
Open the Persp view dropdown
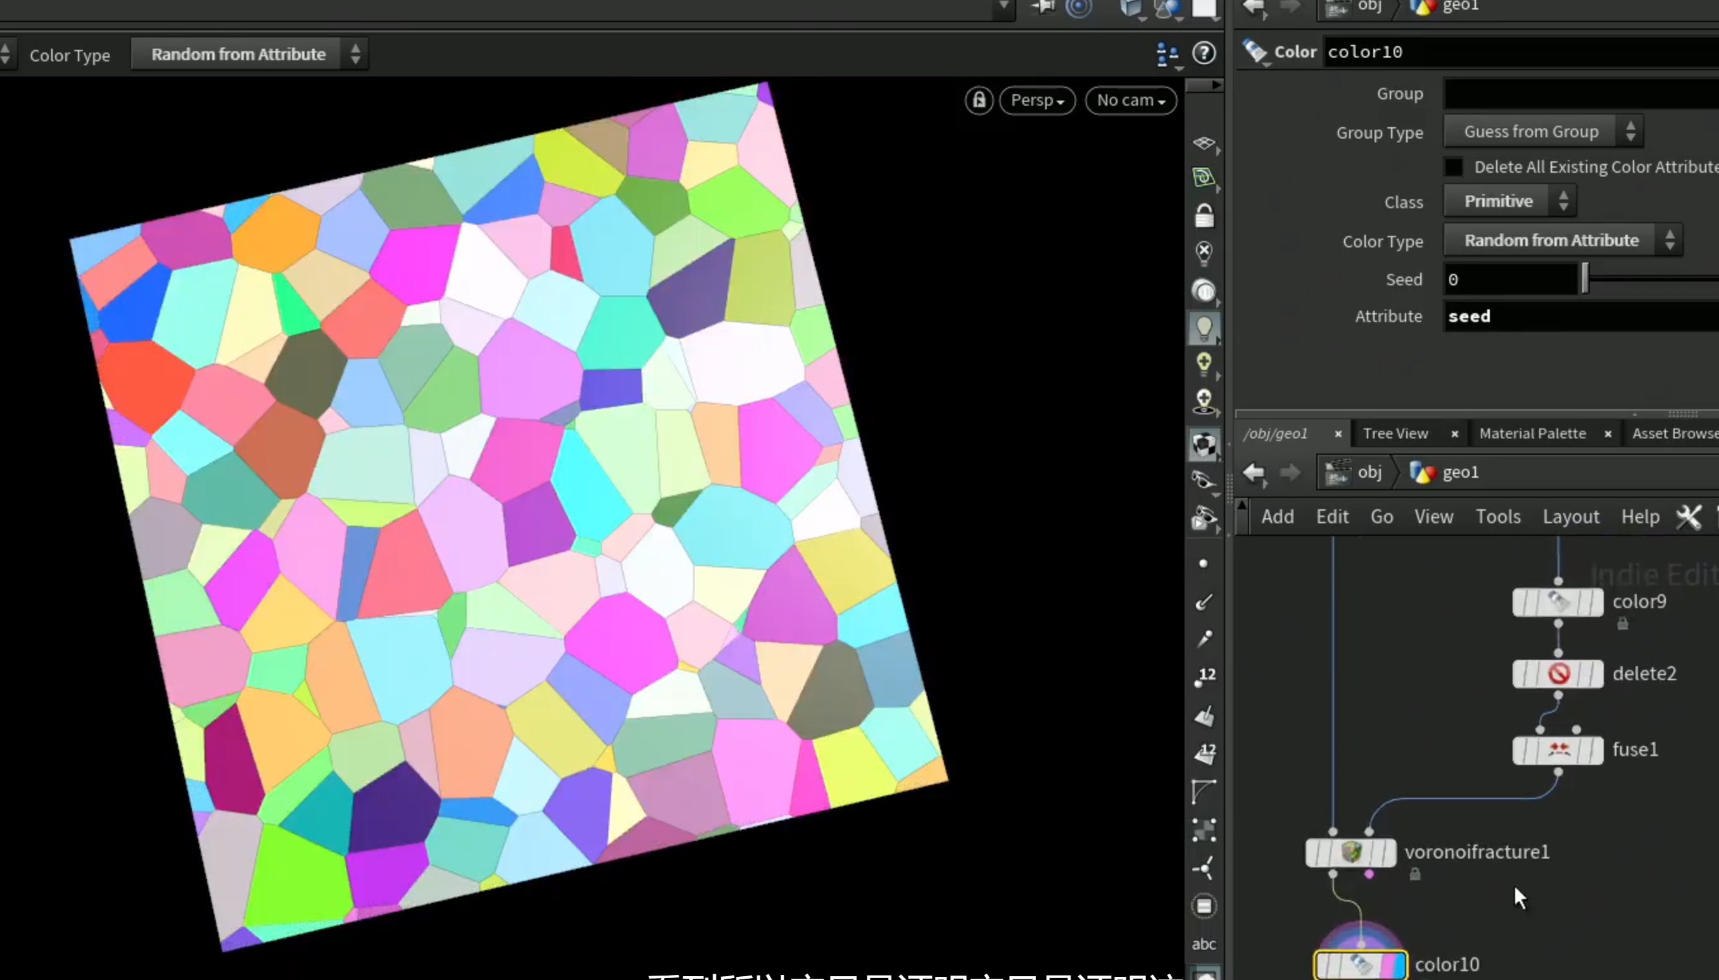click(1037, 101)
